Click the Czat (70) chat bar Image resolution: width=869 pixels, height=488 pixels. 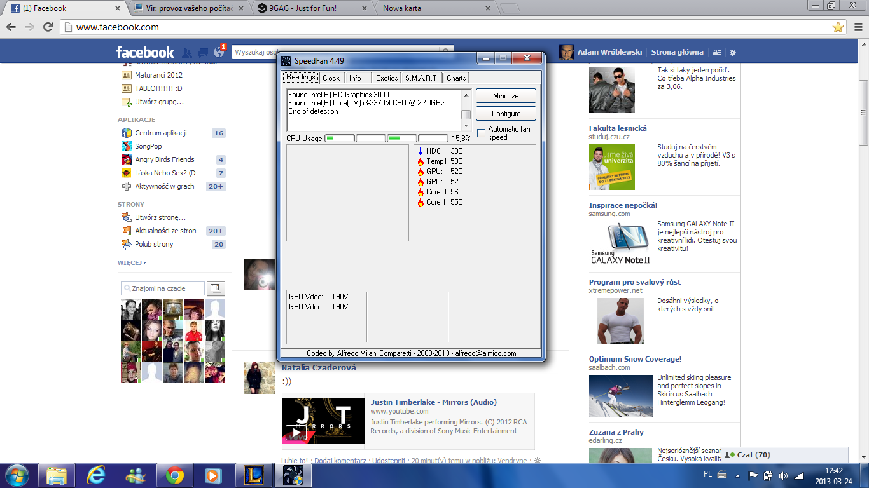pos(784,455)
